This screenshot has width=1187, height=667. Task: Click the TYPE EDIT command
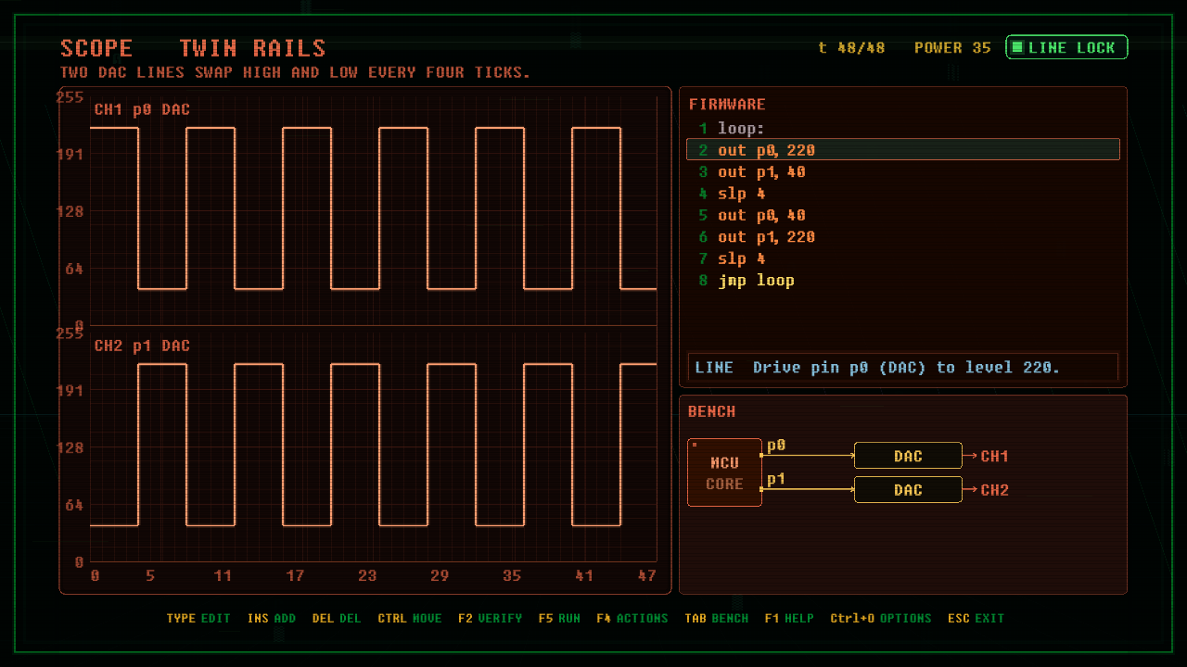point(198,618)
